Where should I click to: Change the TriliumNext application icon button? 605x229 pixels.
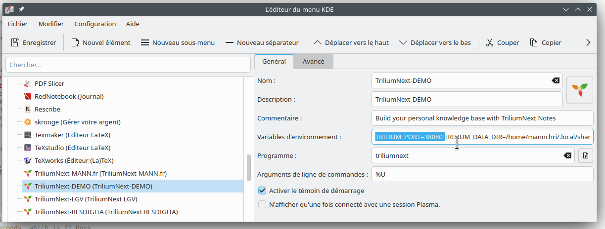[x=579, y=89]
